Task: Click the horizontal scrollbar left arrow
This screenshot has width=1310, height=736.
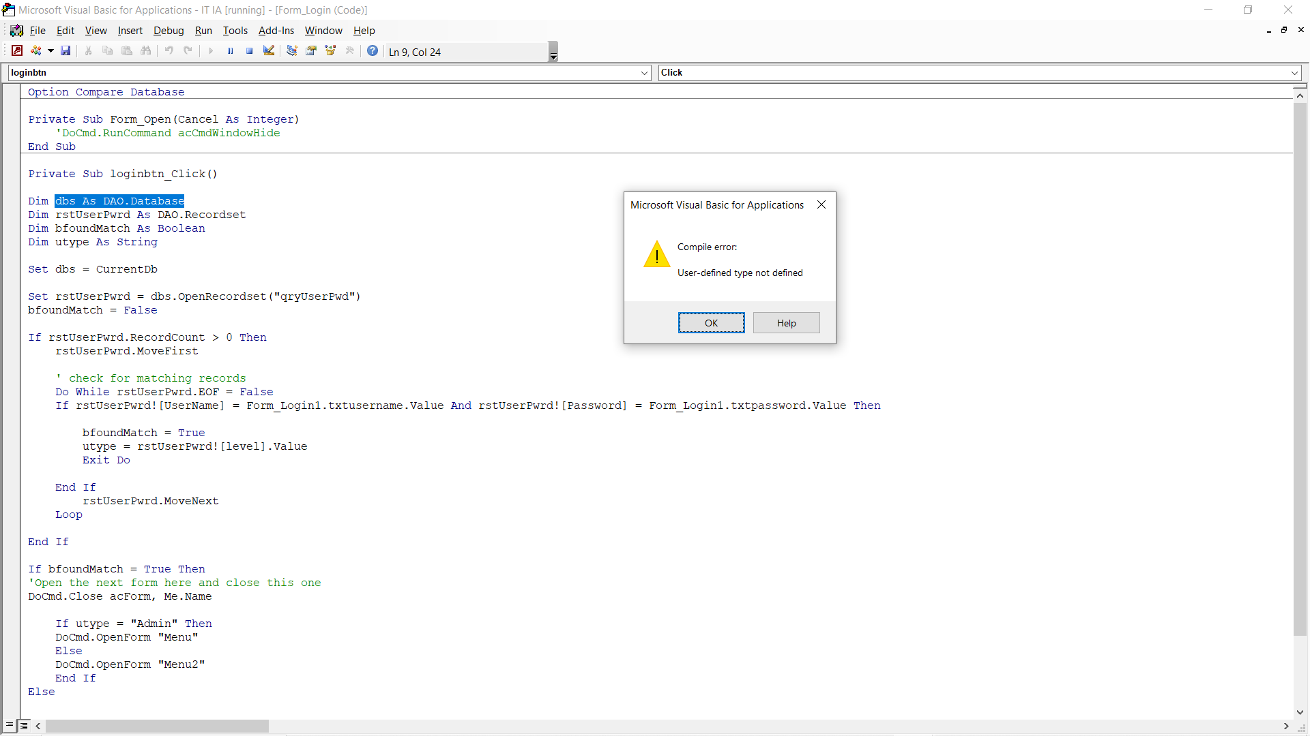Action: [x=38, y=726]
